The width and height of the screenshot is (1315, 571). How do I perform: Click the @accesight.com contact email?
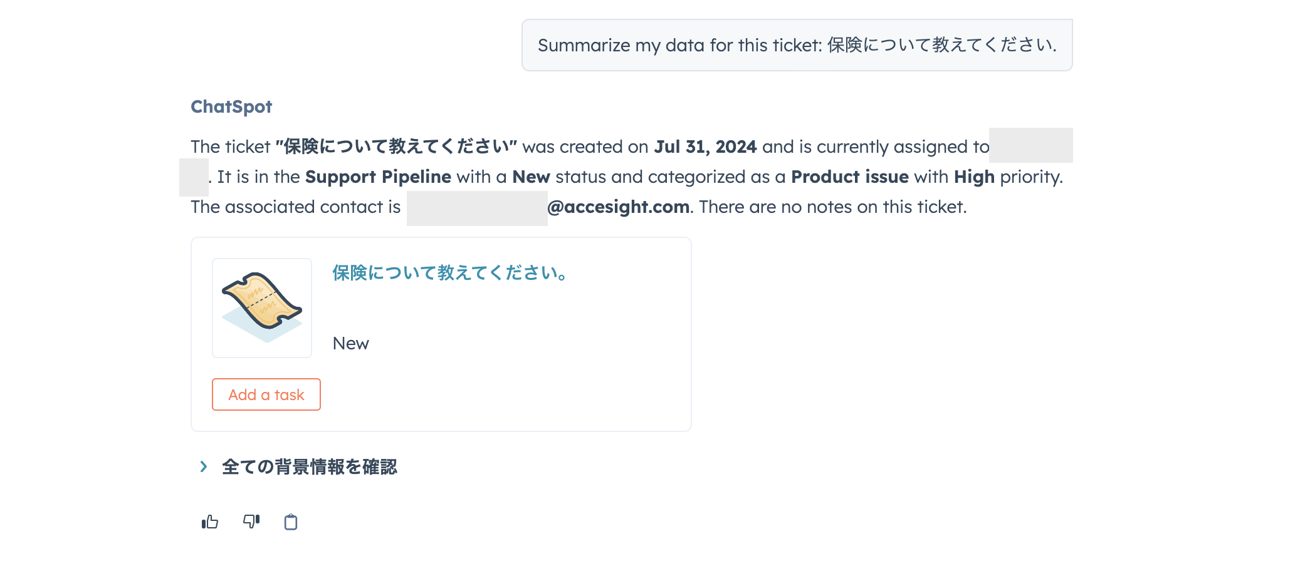619,207
